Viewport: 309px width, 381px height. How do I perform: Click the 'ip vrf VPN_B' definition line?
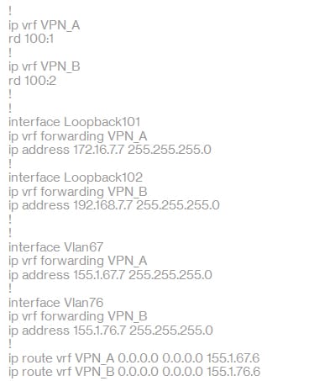45,67
